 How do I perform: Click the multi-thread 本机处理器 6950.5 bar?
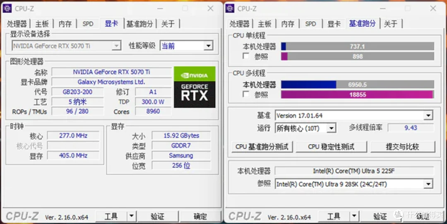click(358, 85)
